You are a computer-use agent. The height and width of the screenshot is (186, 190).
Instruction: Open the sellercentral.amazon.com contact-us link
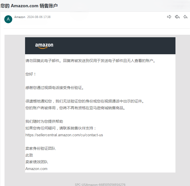(x=64, y=135)
